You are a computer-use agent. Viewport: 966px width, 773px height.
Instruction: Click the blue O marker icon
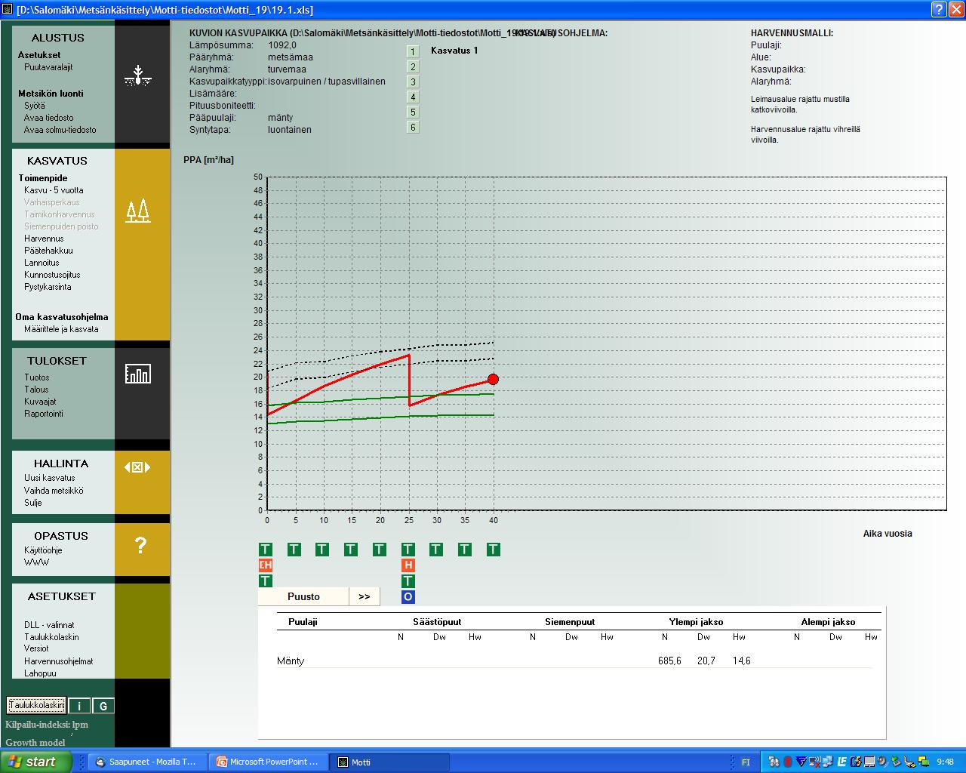click(408, 597)
